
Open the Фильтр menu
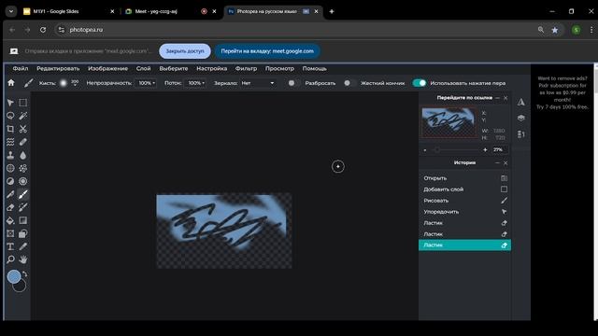tap(246, 68)
